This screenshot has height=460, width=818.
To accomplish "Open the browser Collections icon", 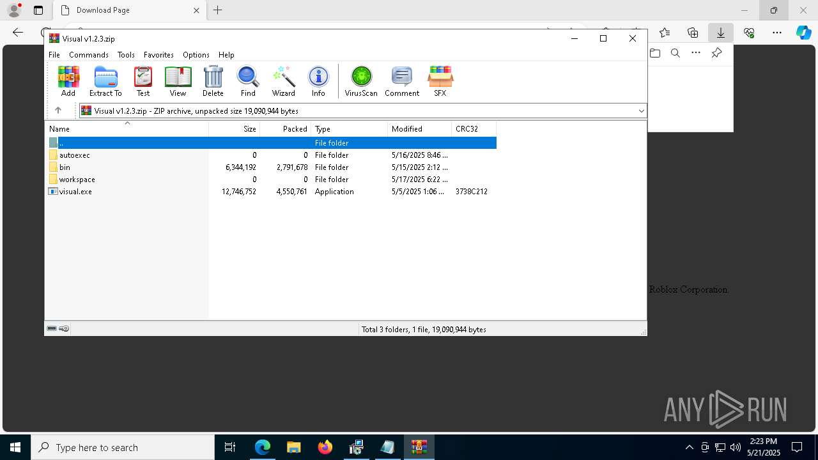I will coord(693,33).
